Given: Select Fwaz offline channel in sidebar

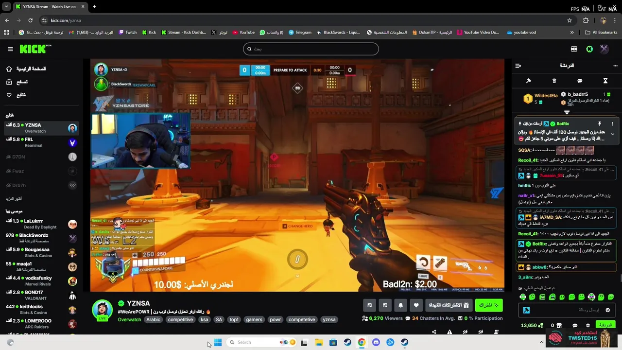Looking at the screenshot, I should 41,171.
